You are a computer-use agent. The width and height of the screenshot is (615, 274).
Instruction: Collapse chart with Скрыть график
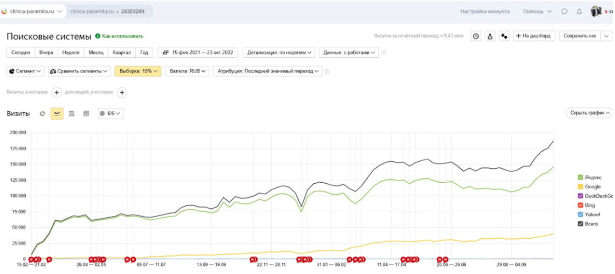coord(590,113)
